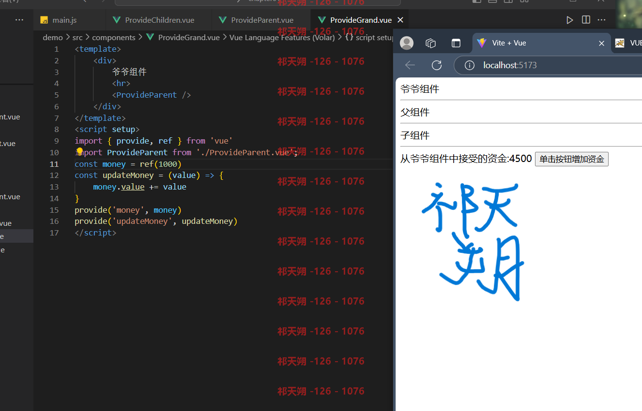Open the demo breadcrumb segment

point(53,37)
